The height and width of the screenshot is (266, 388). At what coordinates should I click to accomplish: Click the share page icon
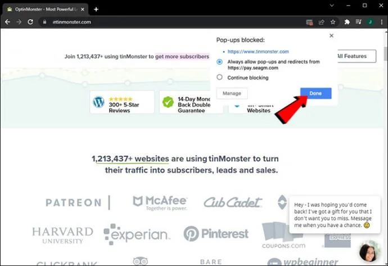pos(321,22)
